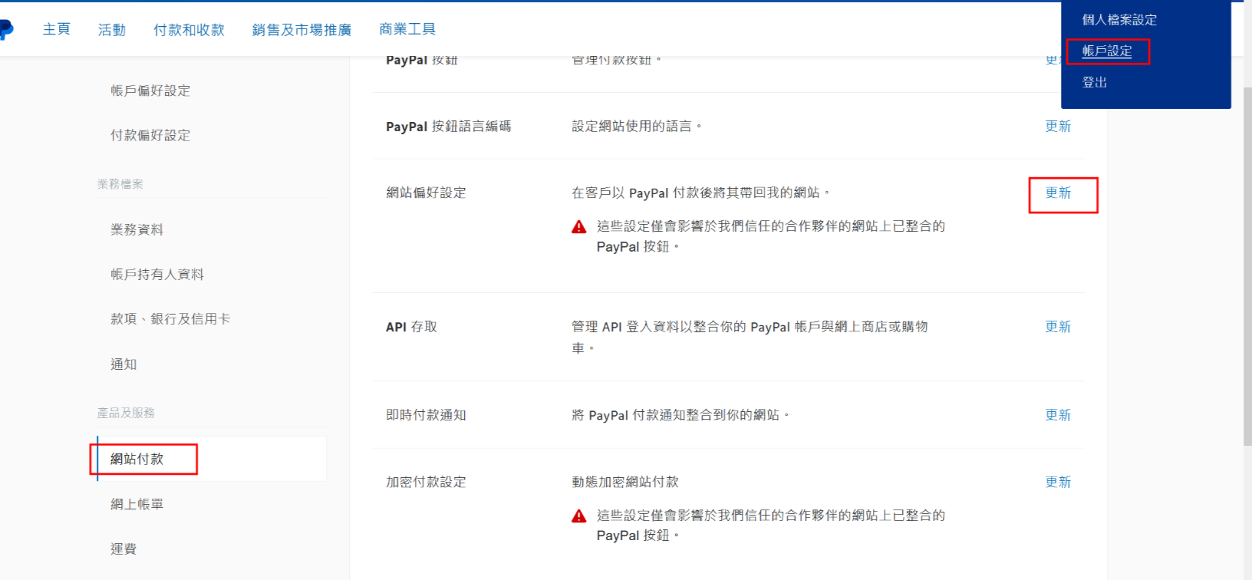
Task: Click 更新 for API 存取
Action: pyautogui.click(x=1058, y=326)
